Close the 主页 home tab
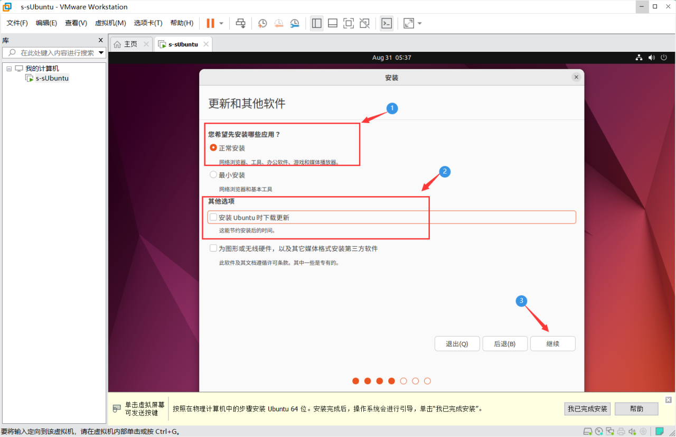 click(146, 44)
